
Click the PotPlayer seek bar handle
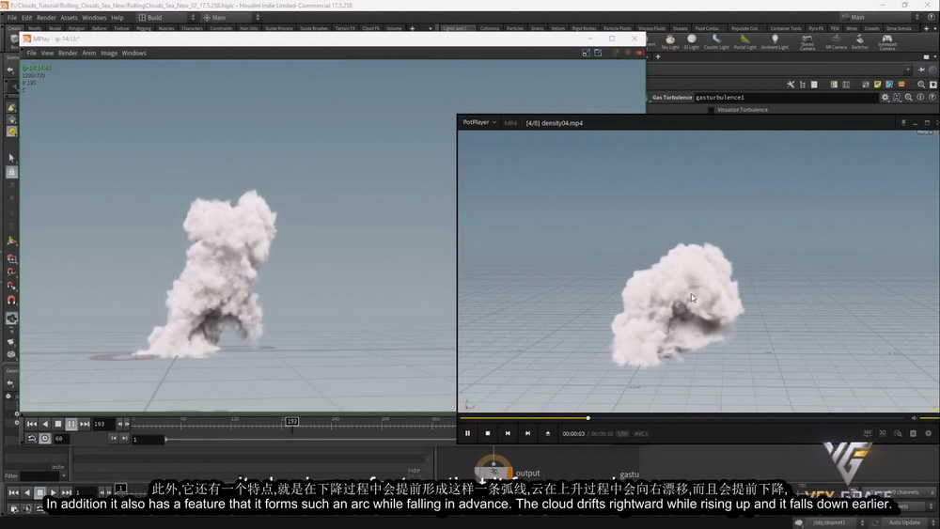tap(588, 418)
